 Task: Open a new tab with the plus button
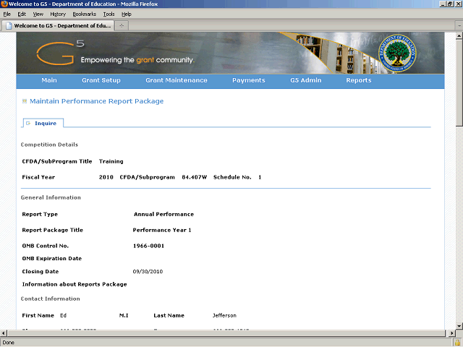click(x=122, y=26)
